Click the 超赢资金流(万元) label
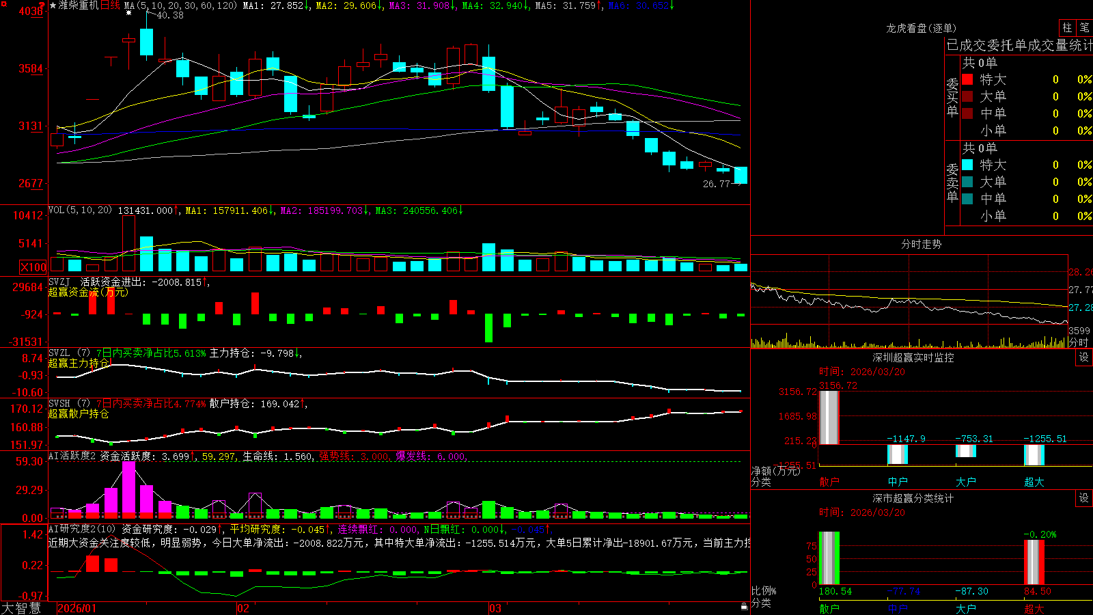 (88, 292)
